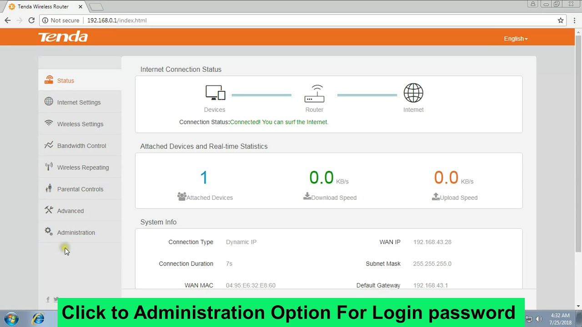This screenshot has height=327, width=582.
Task: Click the Tenda logo
Action: (x=63, y=37)
